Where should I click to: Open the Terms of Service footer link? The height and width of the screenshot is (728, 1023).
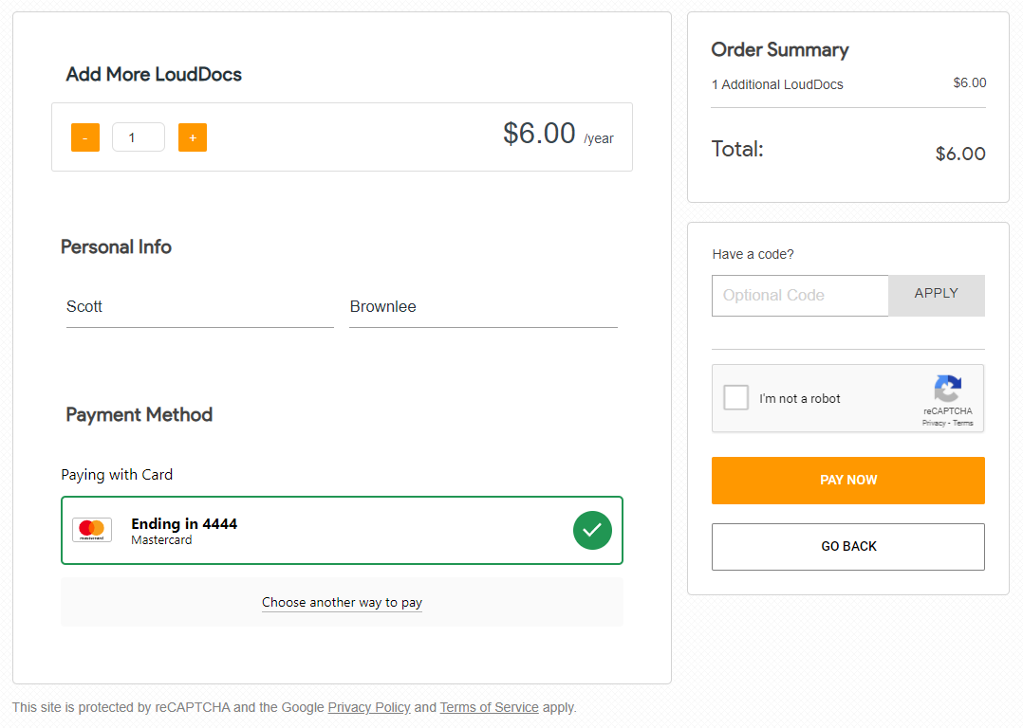coord(489,707)
